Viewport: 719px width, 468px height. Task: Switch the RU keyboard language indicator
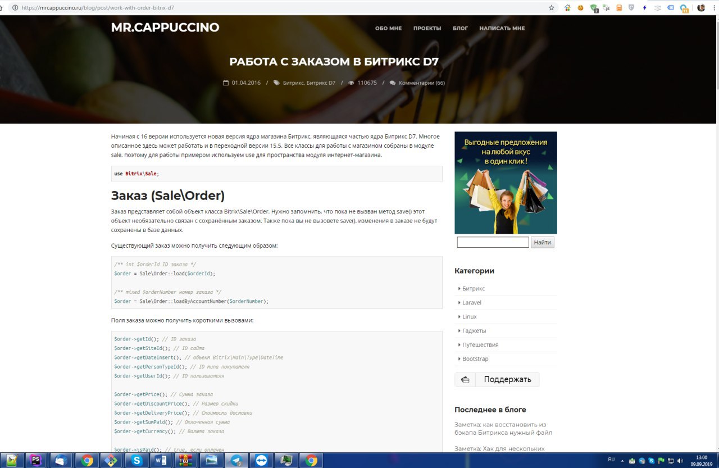[x=611, y=460]
